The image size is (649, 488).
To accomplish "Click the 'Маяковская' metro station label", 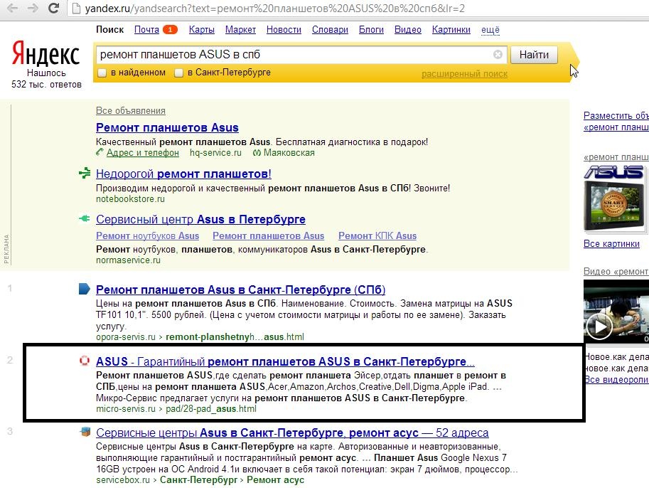I will pos(289,153).
